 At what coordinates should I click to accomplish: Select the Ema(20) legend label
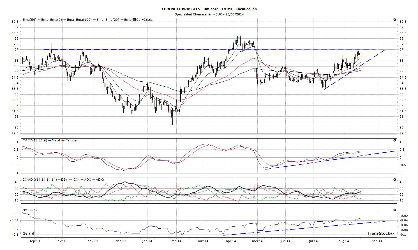112,20
